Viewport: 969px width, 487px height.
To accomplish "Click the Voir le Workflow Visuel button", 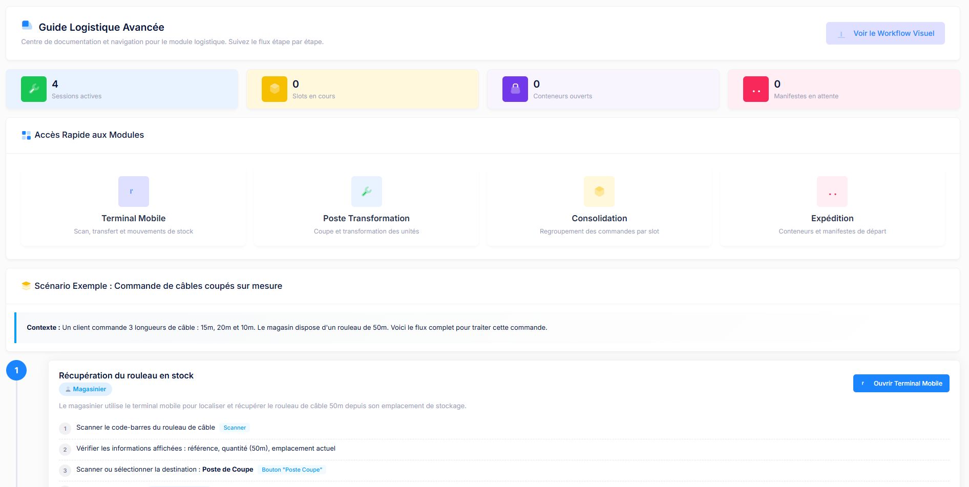I will point(885,33).
